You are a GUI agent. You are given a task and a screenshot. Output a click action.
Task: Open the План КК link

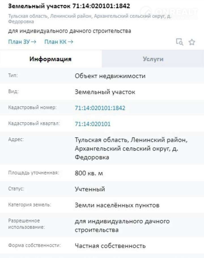pyautogui.click(x=59, y=42)
